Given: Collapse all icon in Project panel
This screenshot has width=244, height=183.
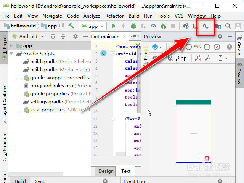Looking at the screenshot, I should (63, 37).
